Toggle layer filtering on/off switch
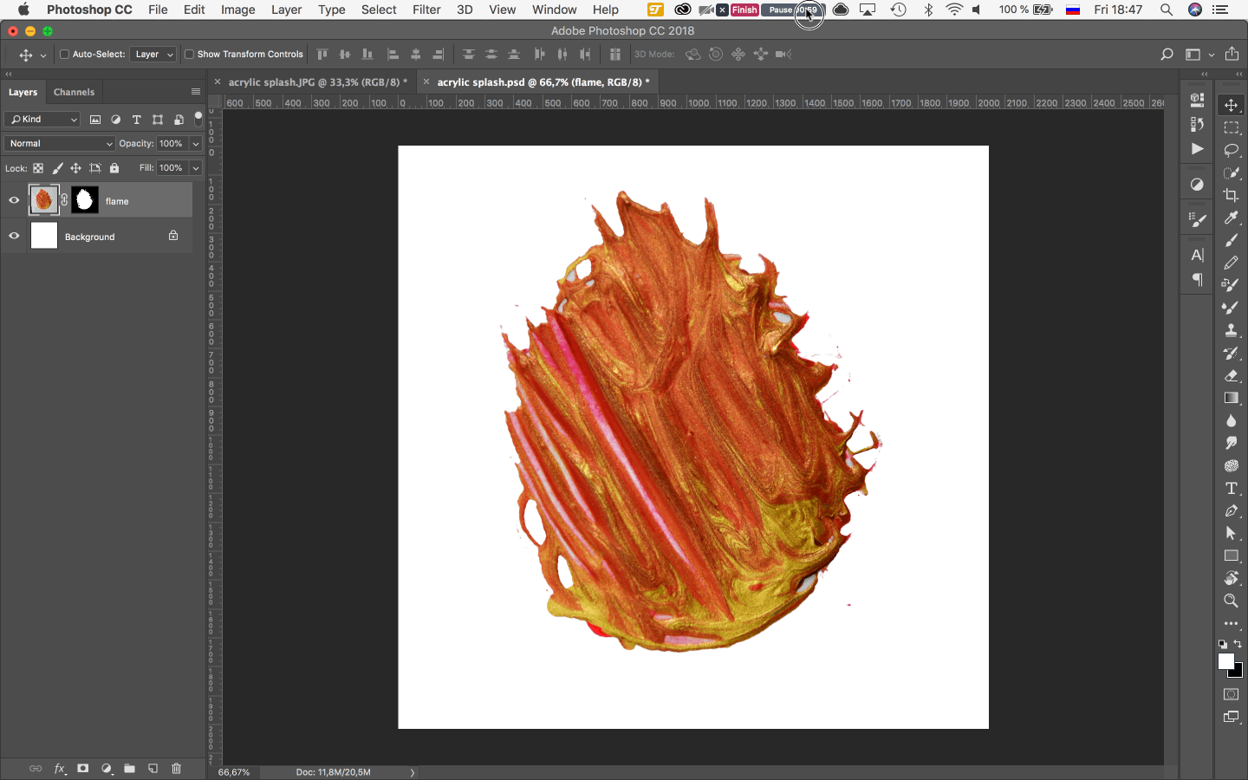This screenshot has height=780, width=1248. coord(198,119)
